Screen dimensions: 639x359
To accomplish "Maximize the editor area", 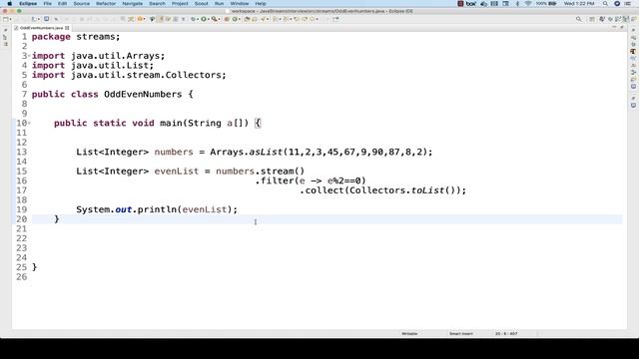I will pyautogui.click(x=622, y=27).
